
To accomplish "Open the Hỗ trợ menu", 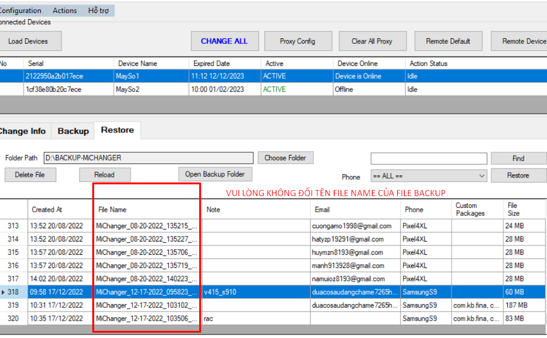I will (98, 11).
